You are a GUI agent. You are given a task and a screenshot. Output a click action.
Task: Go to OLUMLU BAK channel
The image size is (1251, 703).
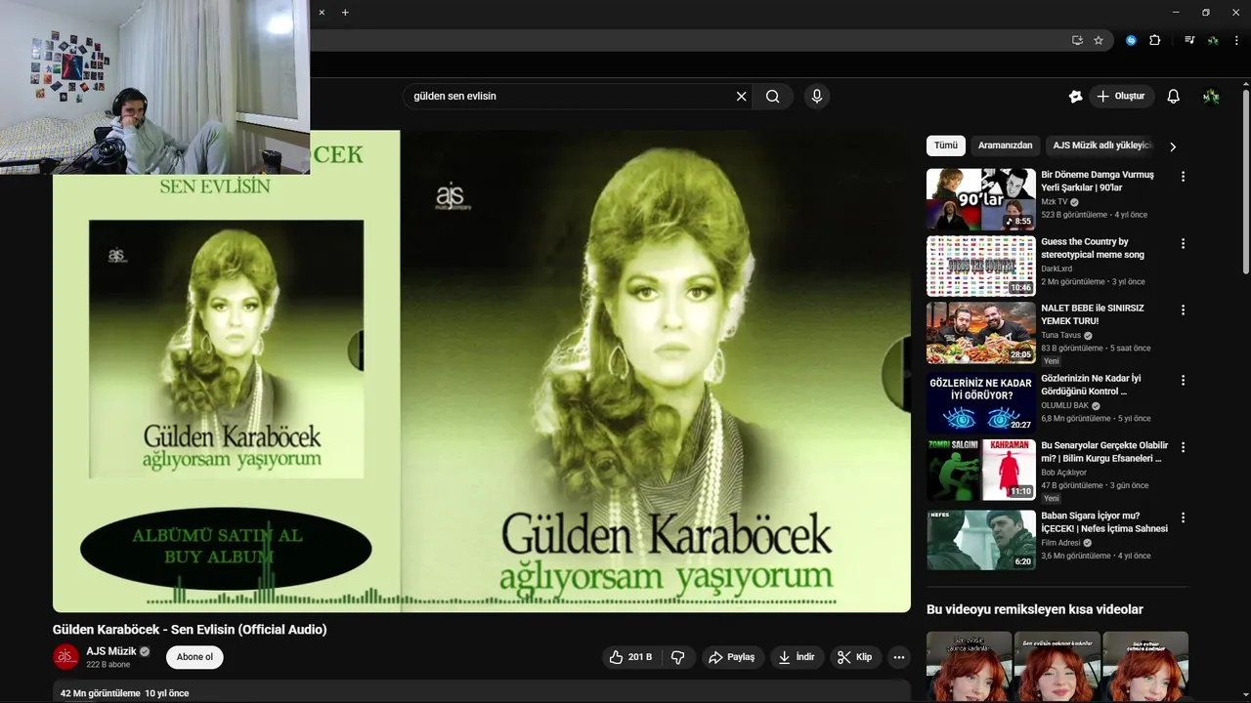tap(1064, 405)
